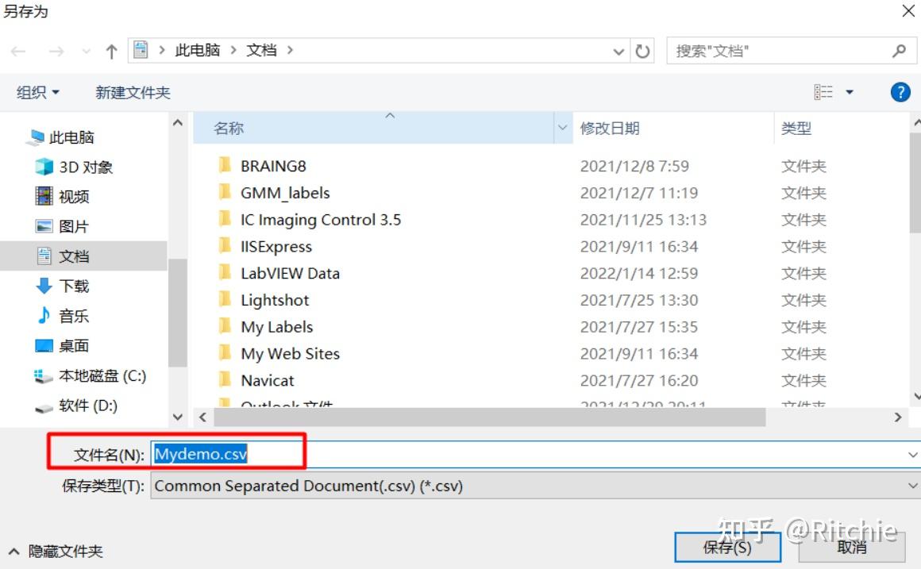The width and height of the screenshot is (921, 569).
Task: Select 此电脑 in the address breadcrumb
Action: [198, 51]
